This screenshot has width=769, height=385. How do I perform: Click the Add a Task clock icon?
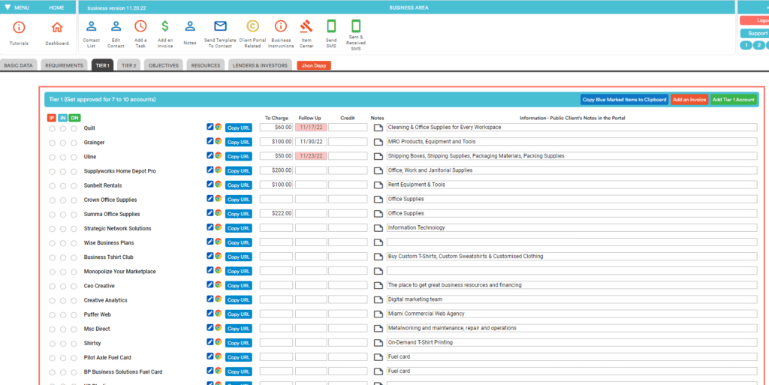coord(140,26)
